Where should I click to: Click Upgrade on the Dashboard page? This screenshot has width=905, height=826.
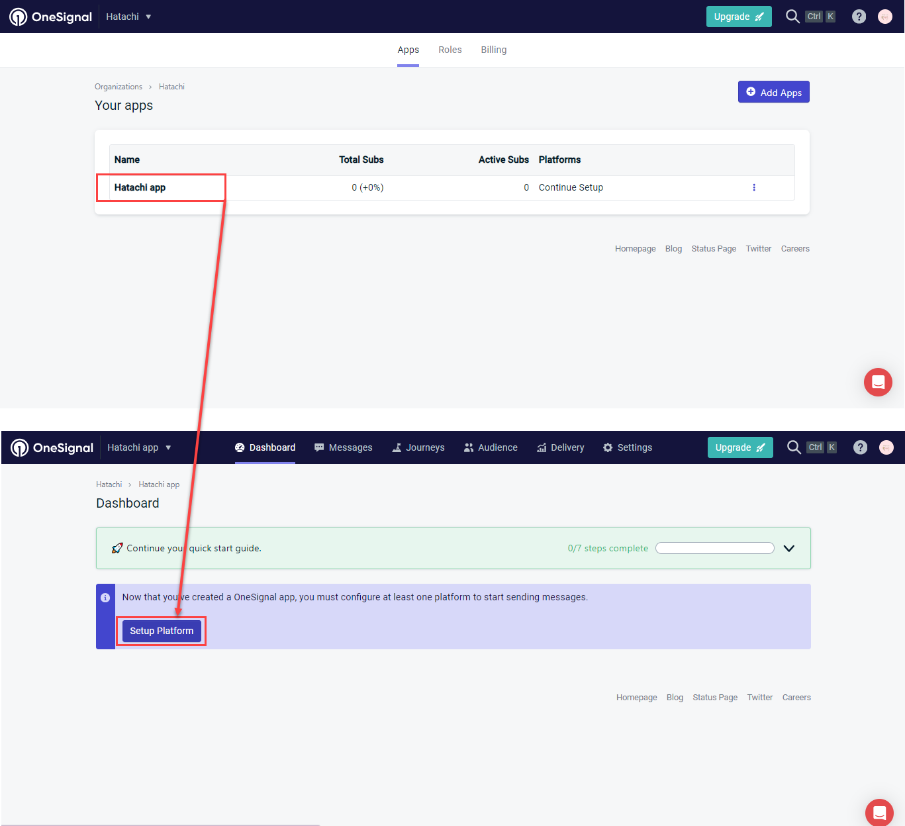pos(740,447)
